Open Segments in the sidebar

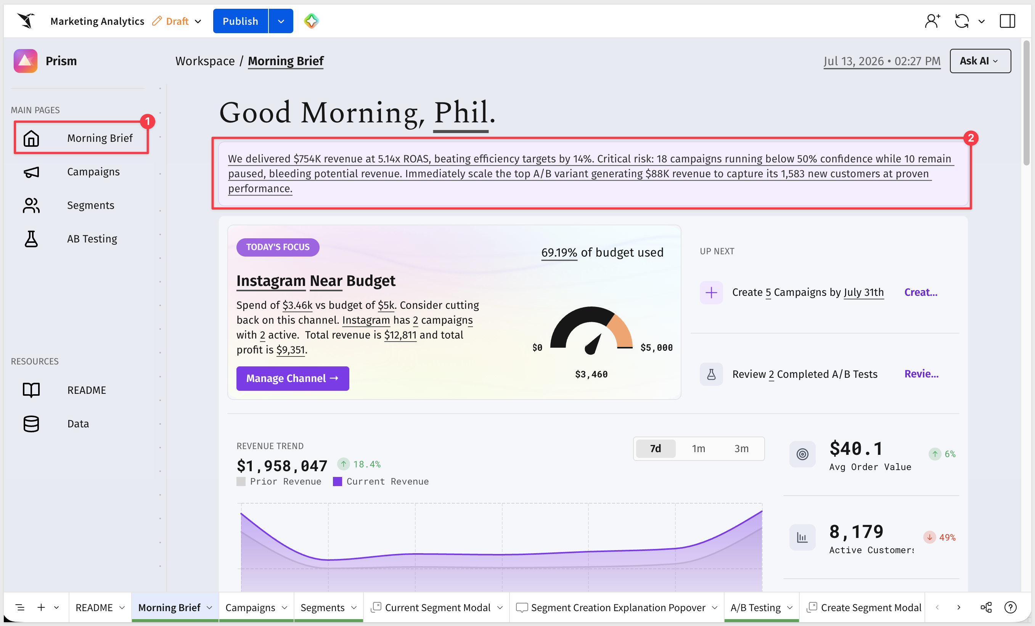click(x=90, y=205)
